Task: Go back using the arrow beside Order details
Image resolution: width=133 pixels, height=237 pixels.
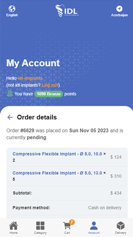Action: click(10, 117)
